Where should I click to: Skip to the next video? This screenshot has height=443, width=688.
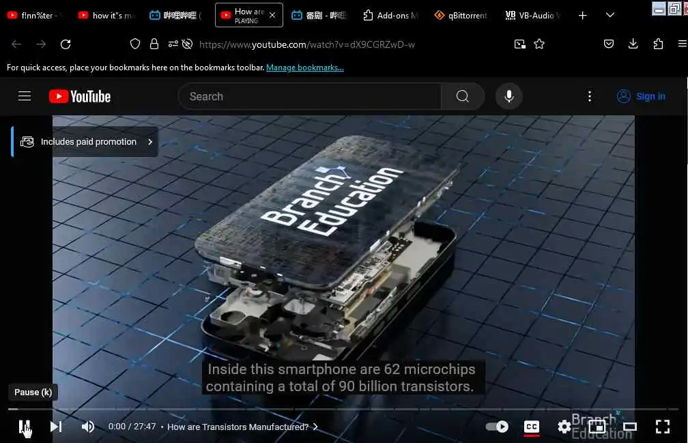56,427
